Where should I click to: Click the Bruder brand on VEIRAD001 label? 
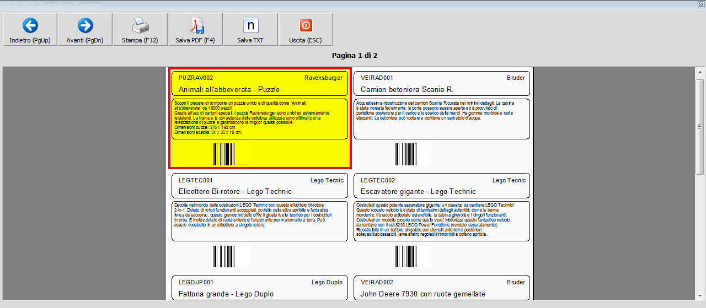click(516, 78)
